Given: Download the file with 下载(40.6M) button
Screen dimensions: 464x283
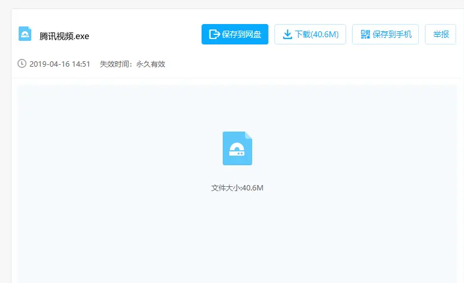Looking at the screenshot, I should (x=310, y=34).
